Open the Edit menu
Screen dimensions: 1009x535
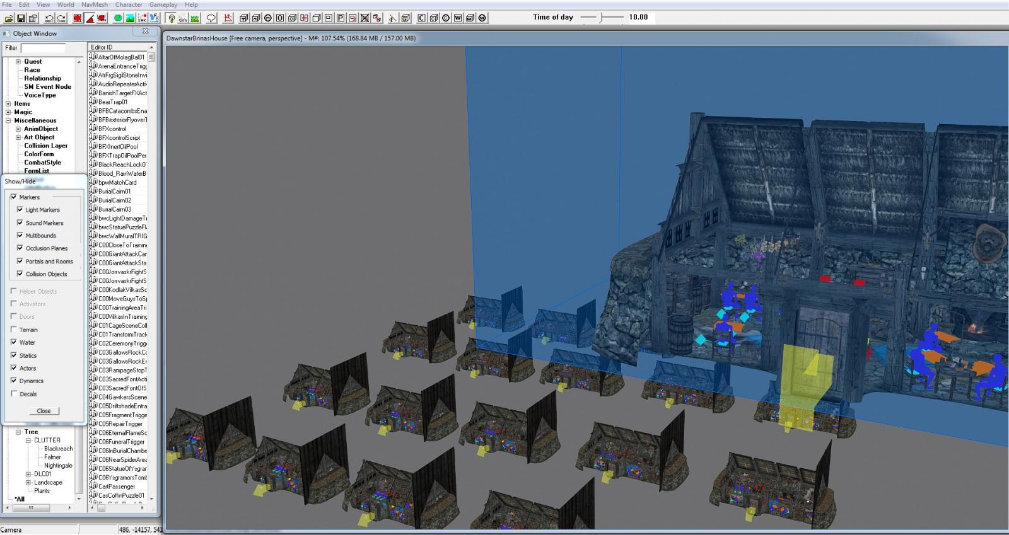(x=24, y=4)
